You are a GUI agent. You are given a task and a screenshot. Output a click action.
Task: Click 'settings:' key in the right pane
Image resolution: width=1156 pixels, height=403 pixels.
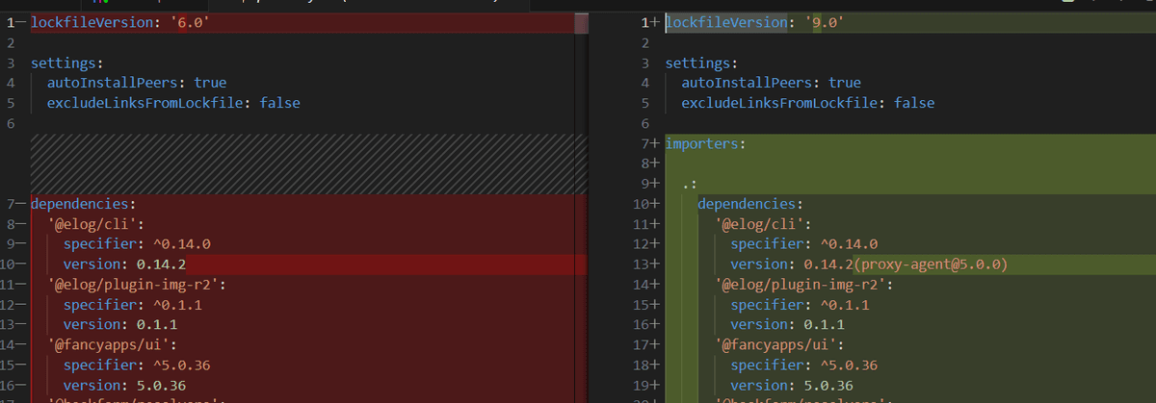[x=700, y=63]
